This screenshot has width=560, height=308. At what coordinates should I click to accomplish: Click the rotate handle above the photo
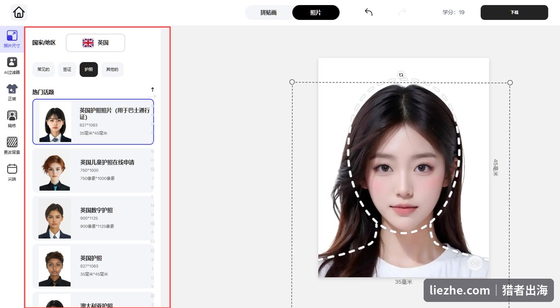pos(401,75)
